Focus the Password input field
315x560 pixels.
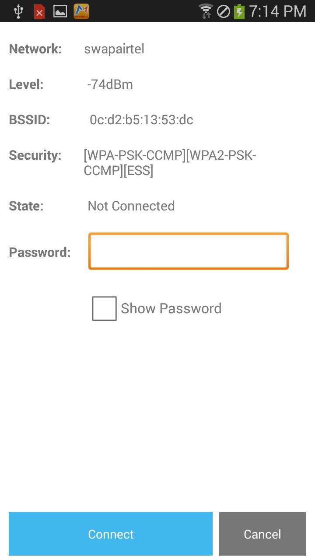pos(188,251)
